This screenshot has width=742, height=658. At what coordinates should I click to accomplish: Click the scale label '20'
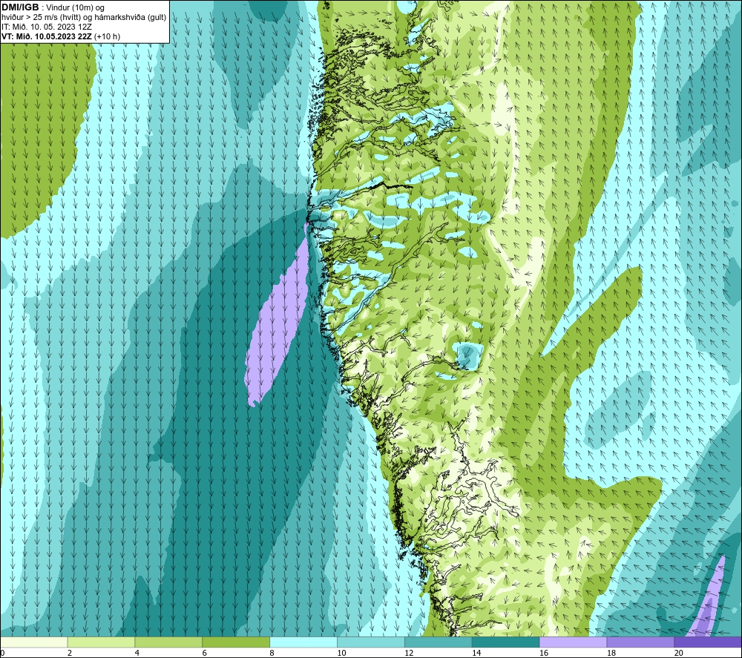point(679,653)
